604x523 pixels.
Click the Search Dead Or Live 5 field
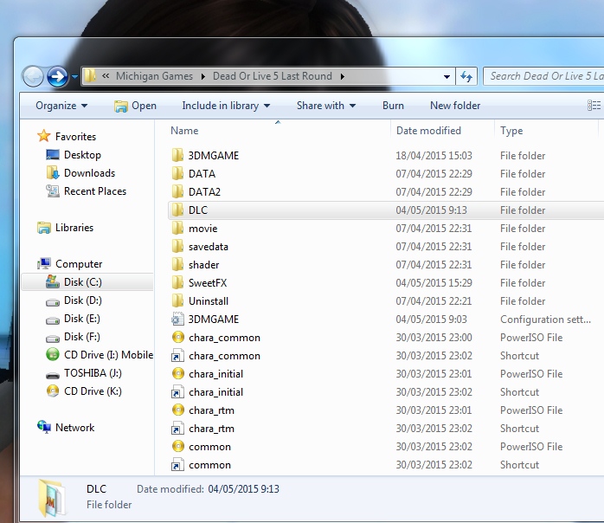point(543,76)
